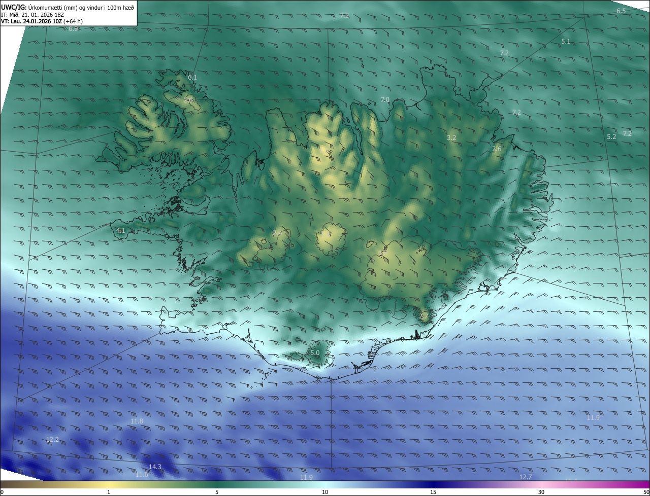This screenshot has width=650, height=496.
Task: Click the 5.1 value label
Action: coord(566,41)
